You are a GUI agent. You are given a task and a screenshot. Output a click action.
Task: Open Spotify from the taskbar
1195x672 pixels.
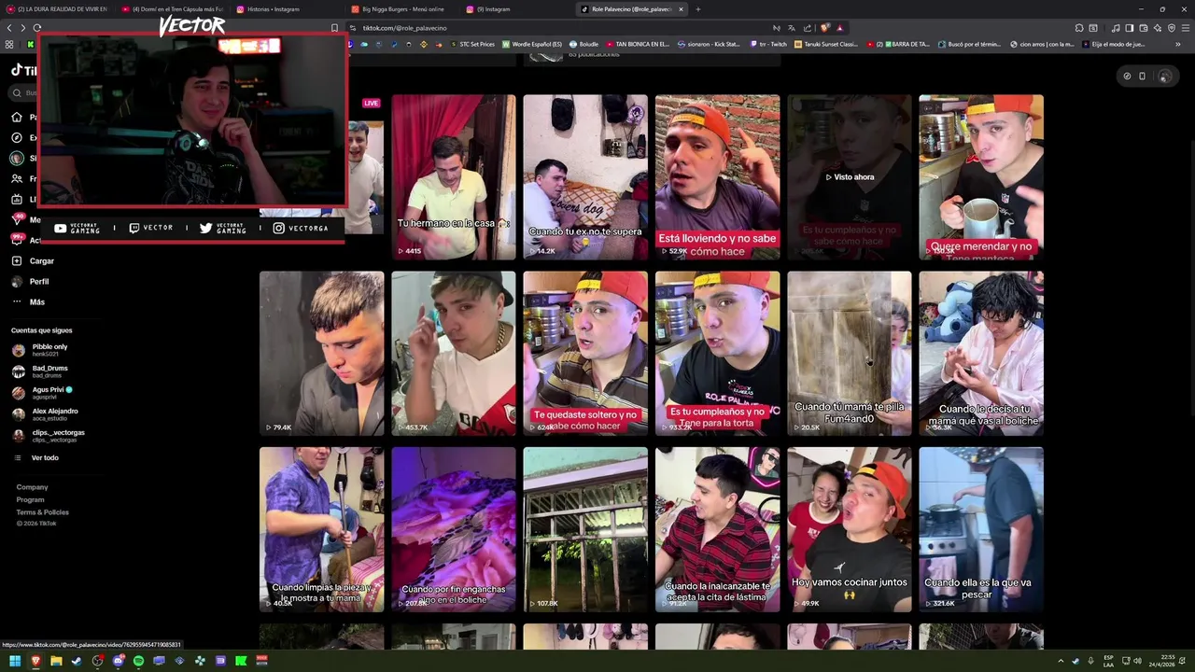click(x=138, y=661)
